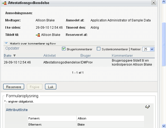Viewport: 166px width, 128px height.
Task: Collapse Historik over kommentarer og flow
Action: tap(6, 43)
